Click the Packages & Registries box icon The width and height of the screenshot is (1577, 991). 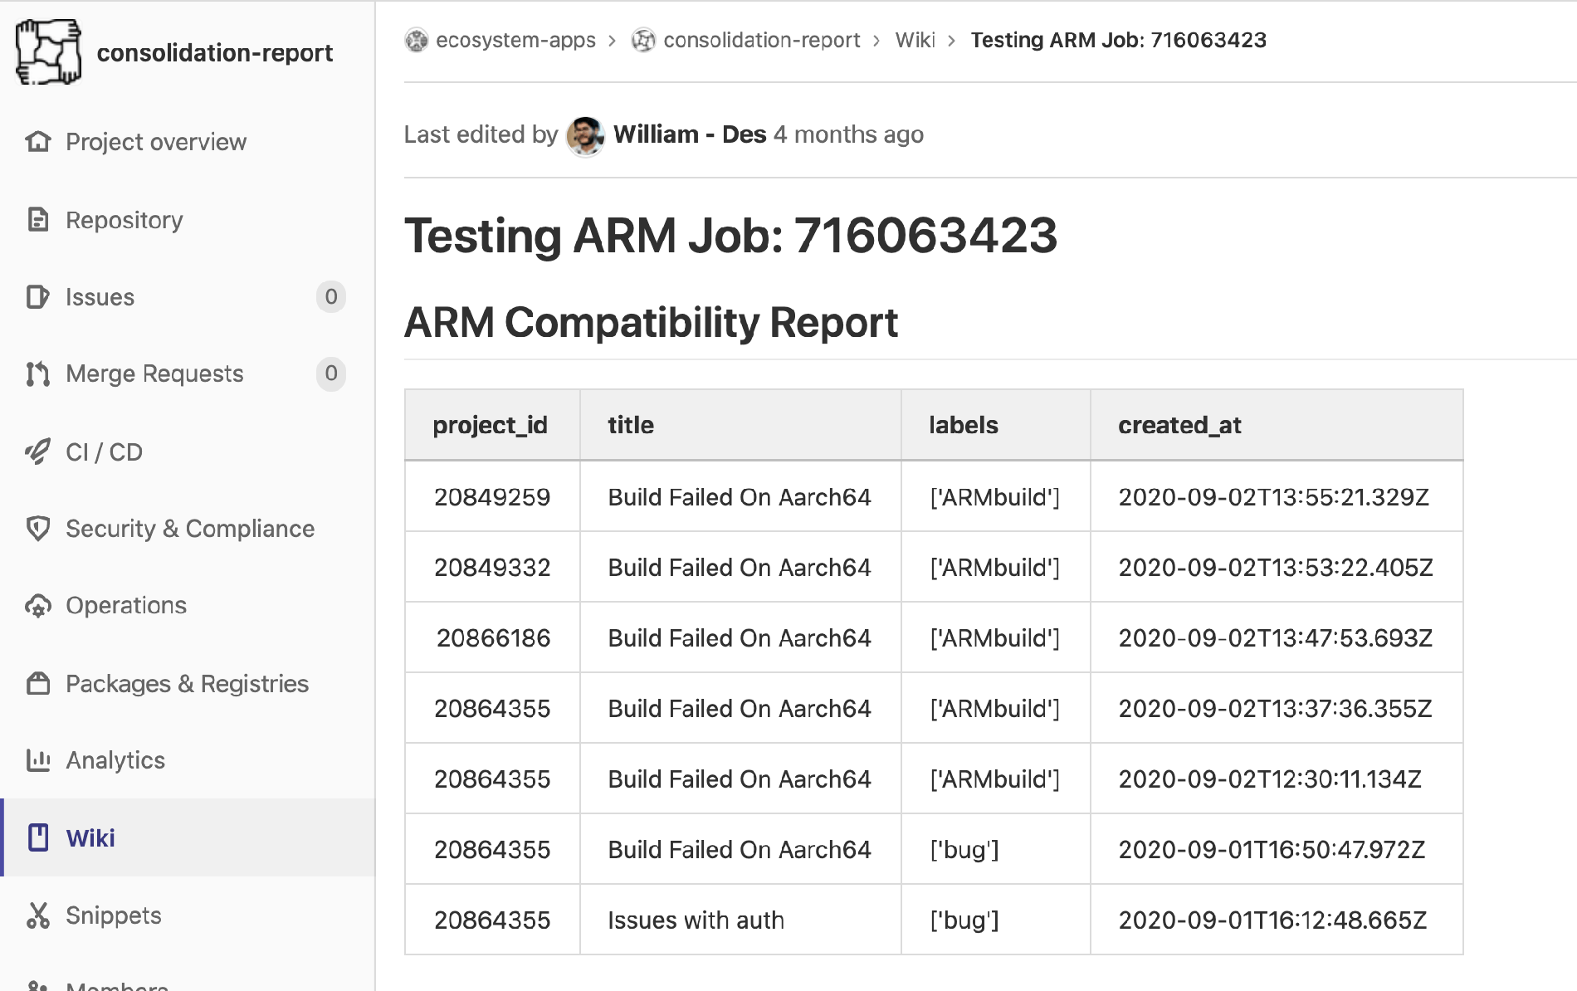38,683
